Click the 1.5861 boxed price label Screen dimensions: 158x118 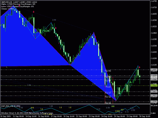154,92
